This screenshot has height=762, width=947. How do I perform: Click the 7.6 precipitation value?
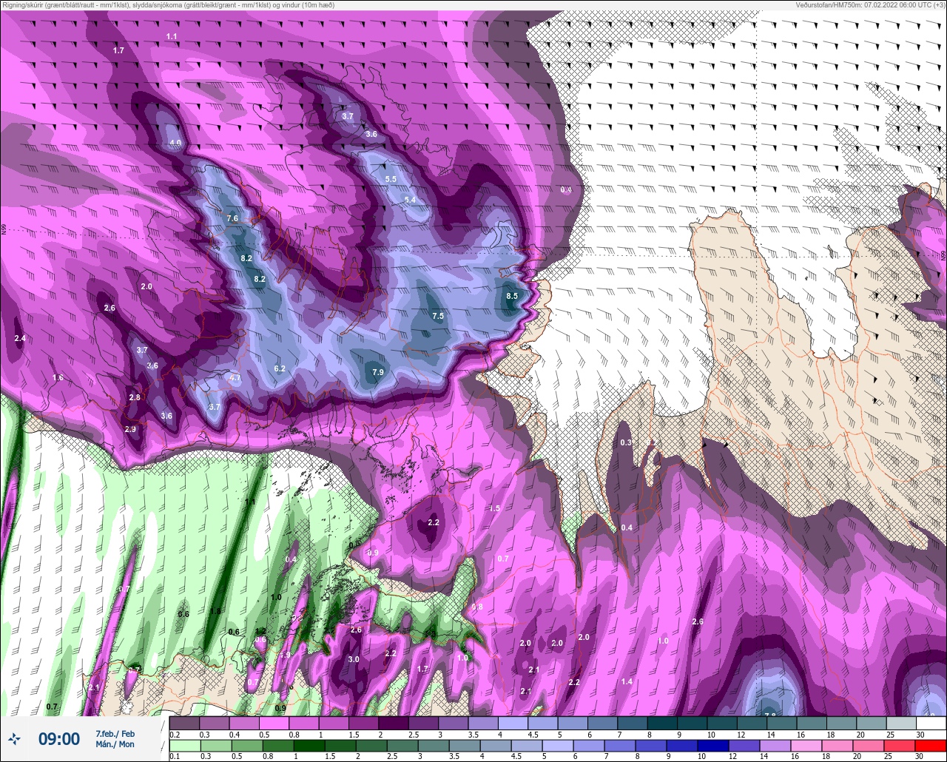[x=232, y=218]
